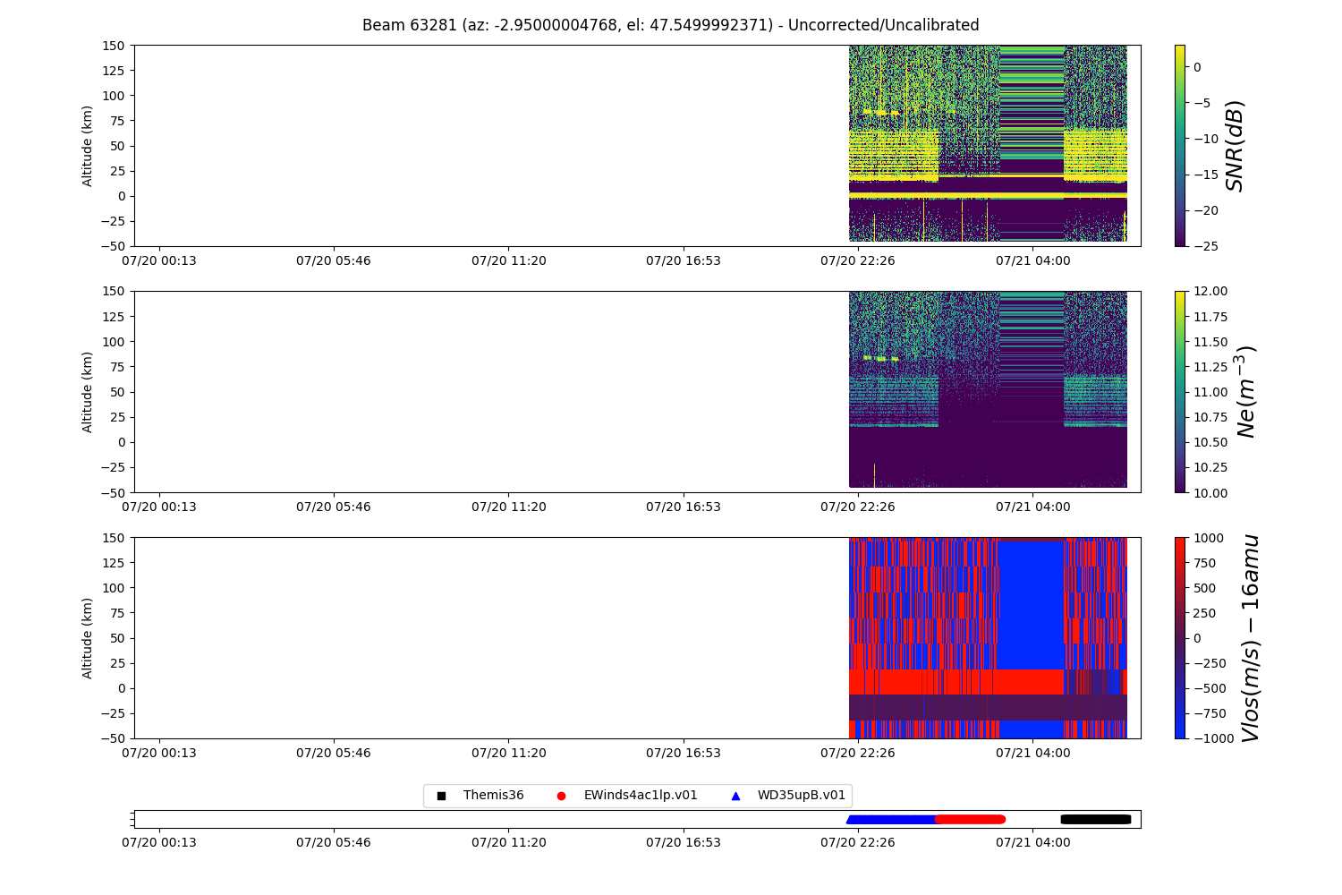Click the blue triangle WD35upB.v01 legend marker
The height and width of the screenshot is (895, 1342).
point(735,796)
